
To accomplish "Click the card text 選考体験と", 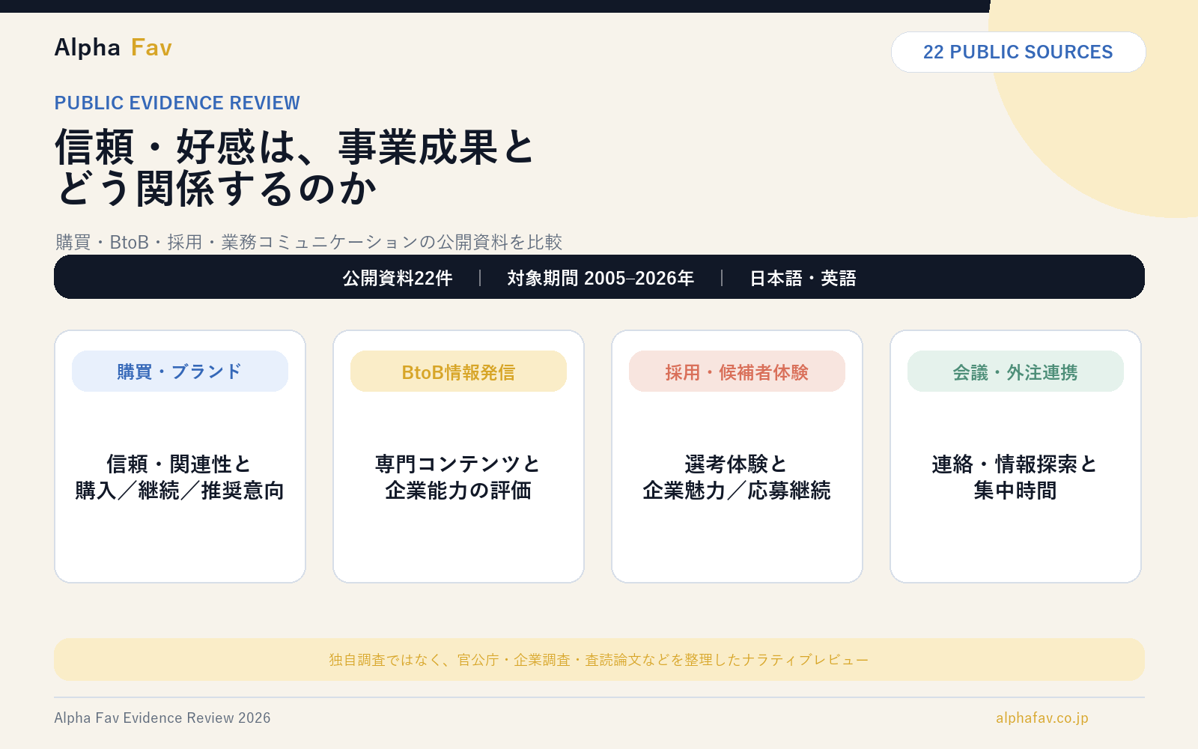I will pyautogui.click(x=736, y=464).
